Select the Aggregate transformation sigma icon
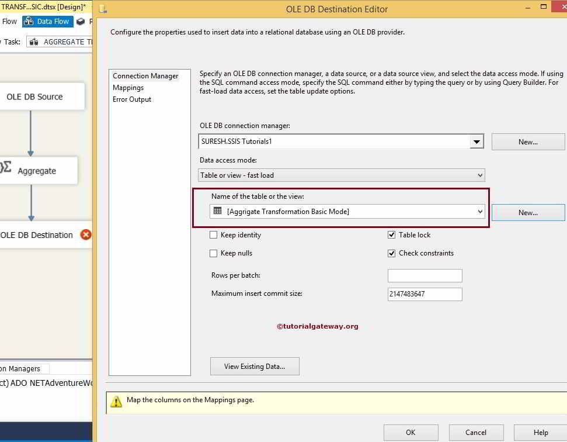The image size is (567, 442). [x=7, y=166]
